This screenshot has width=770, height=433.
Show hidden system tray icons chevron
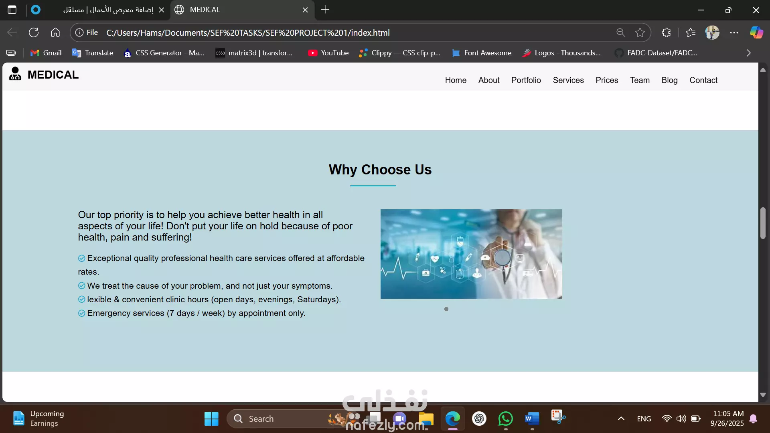point(621,419)
